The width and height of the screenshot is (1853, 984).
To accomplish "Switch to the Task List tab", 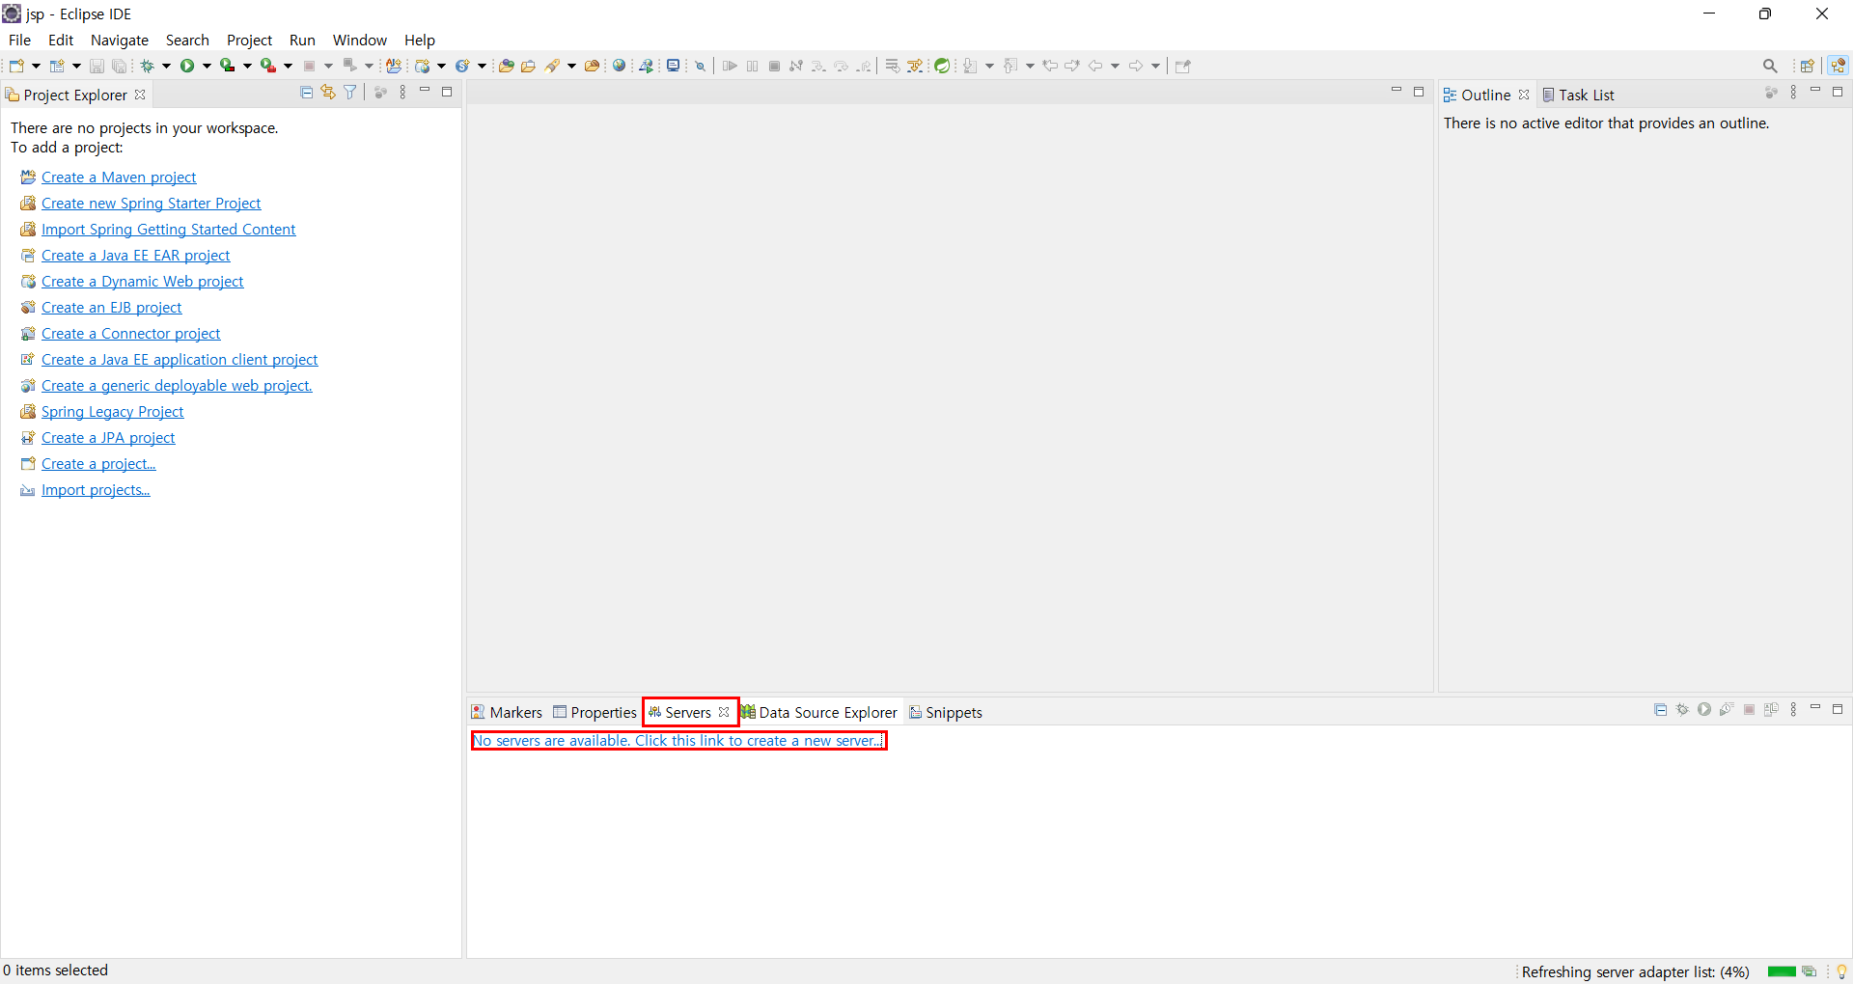I will tap(1578, 95).
